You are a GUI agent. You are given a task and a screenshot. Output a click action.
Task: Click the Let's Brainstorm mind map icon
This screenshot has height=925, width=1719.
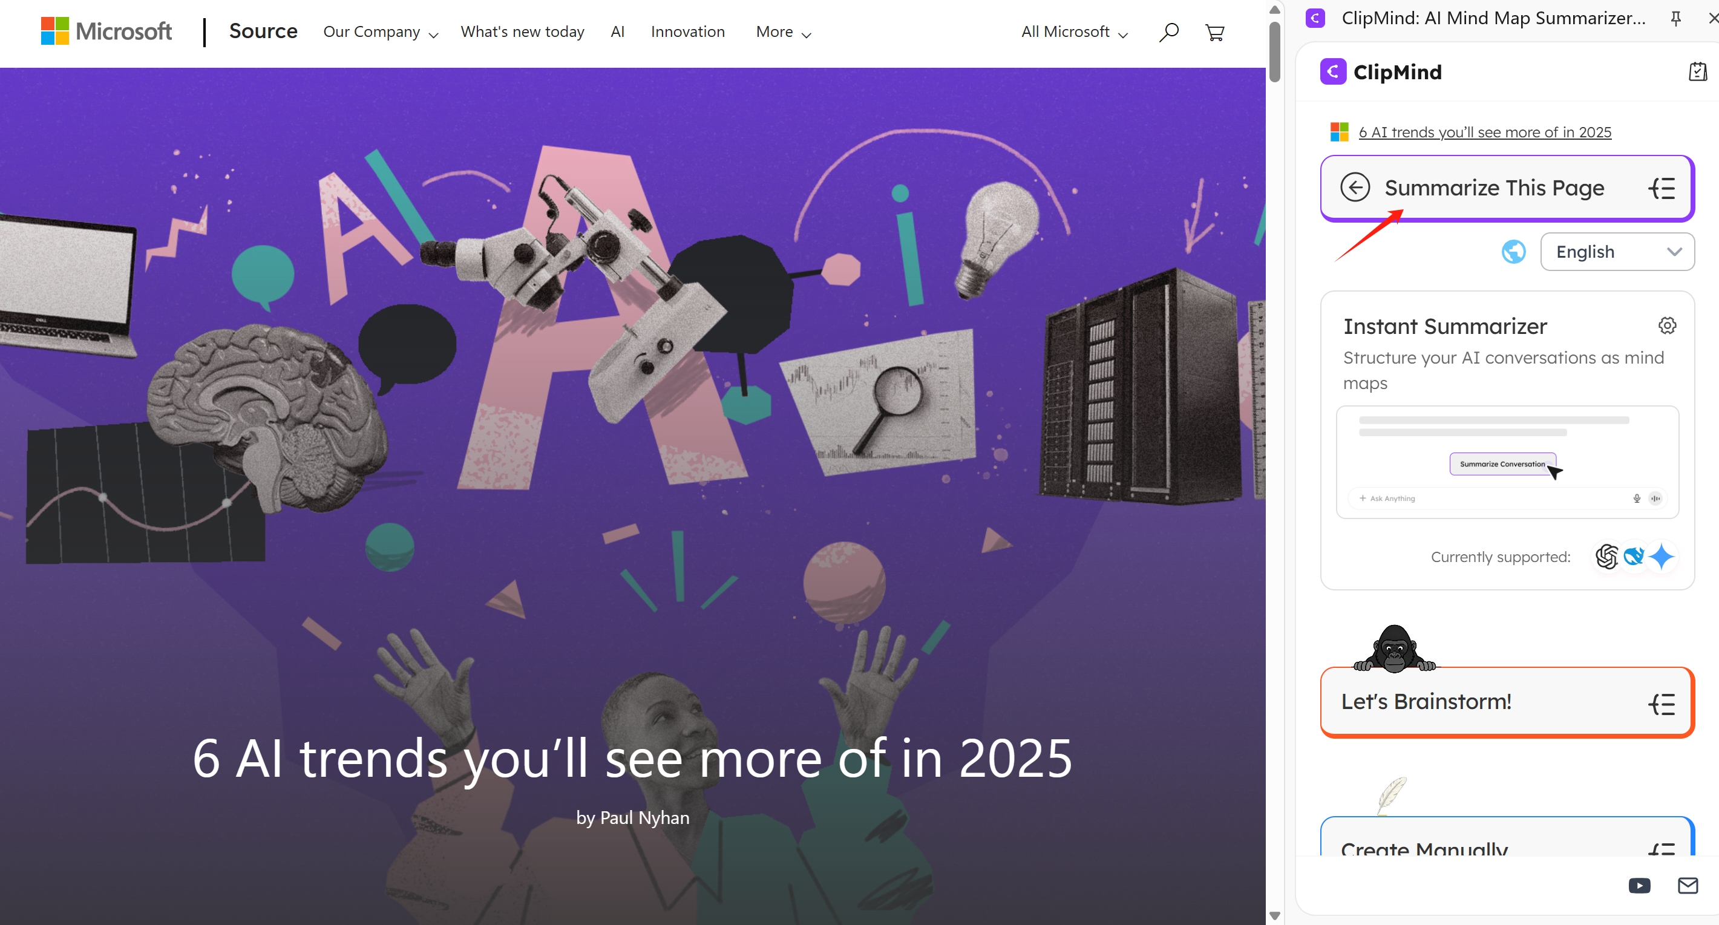[1662, 704]
